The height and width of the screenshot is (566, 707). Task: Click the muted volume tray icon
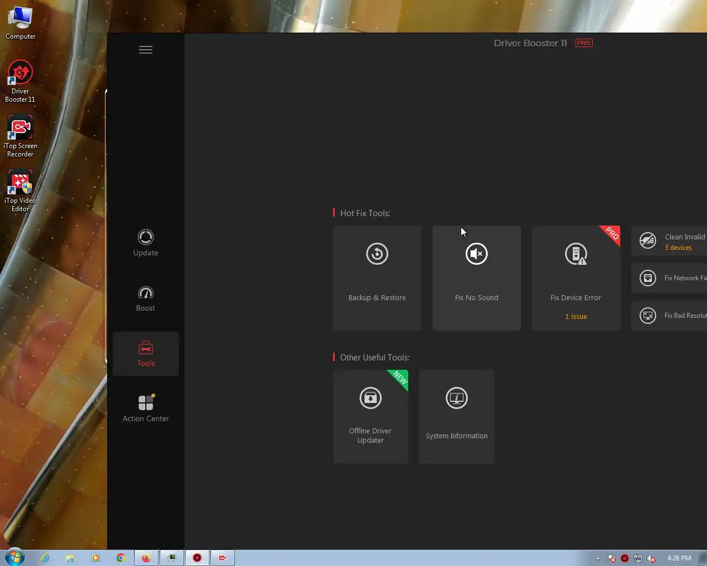(651, 558)
